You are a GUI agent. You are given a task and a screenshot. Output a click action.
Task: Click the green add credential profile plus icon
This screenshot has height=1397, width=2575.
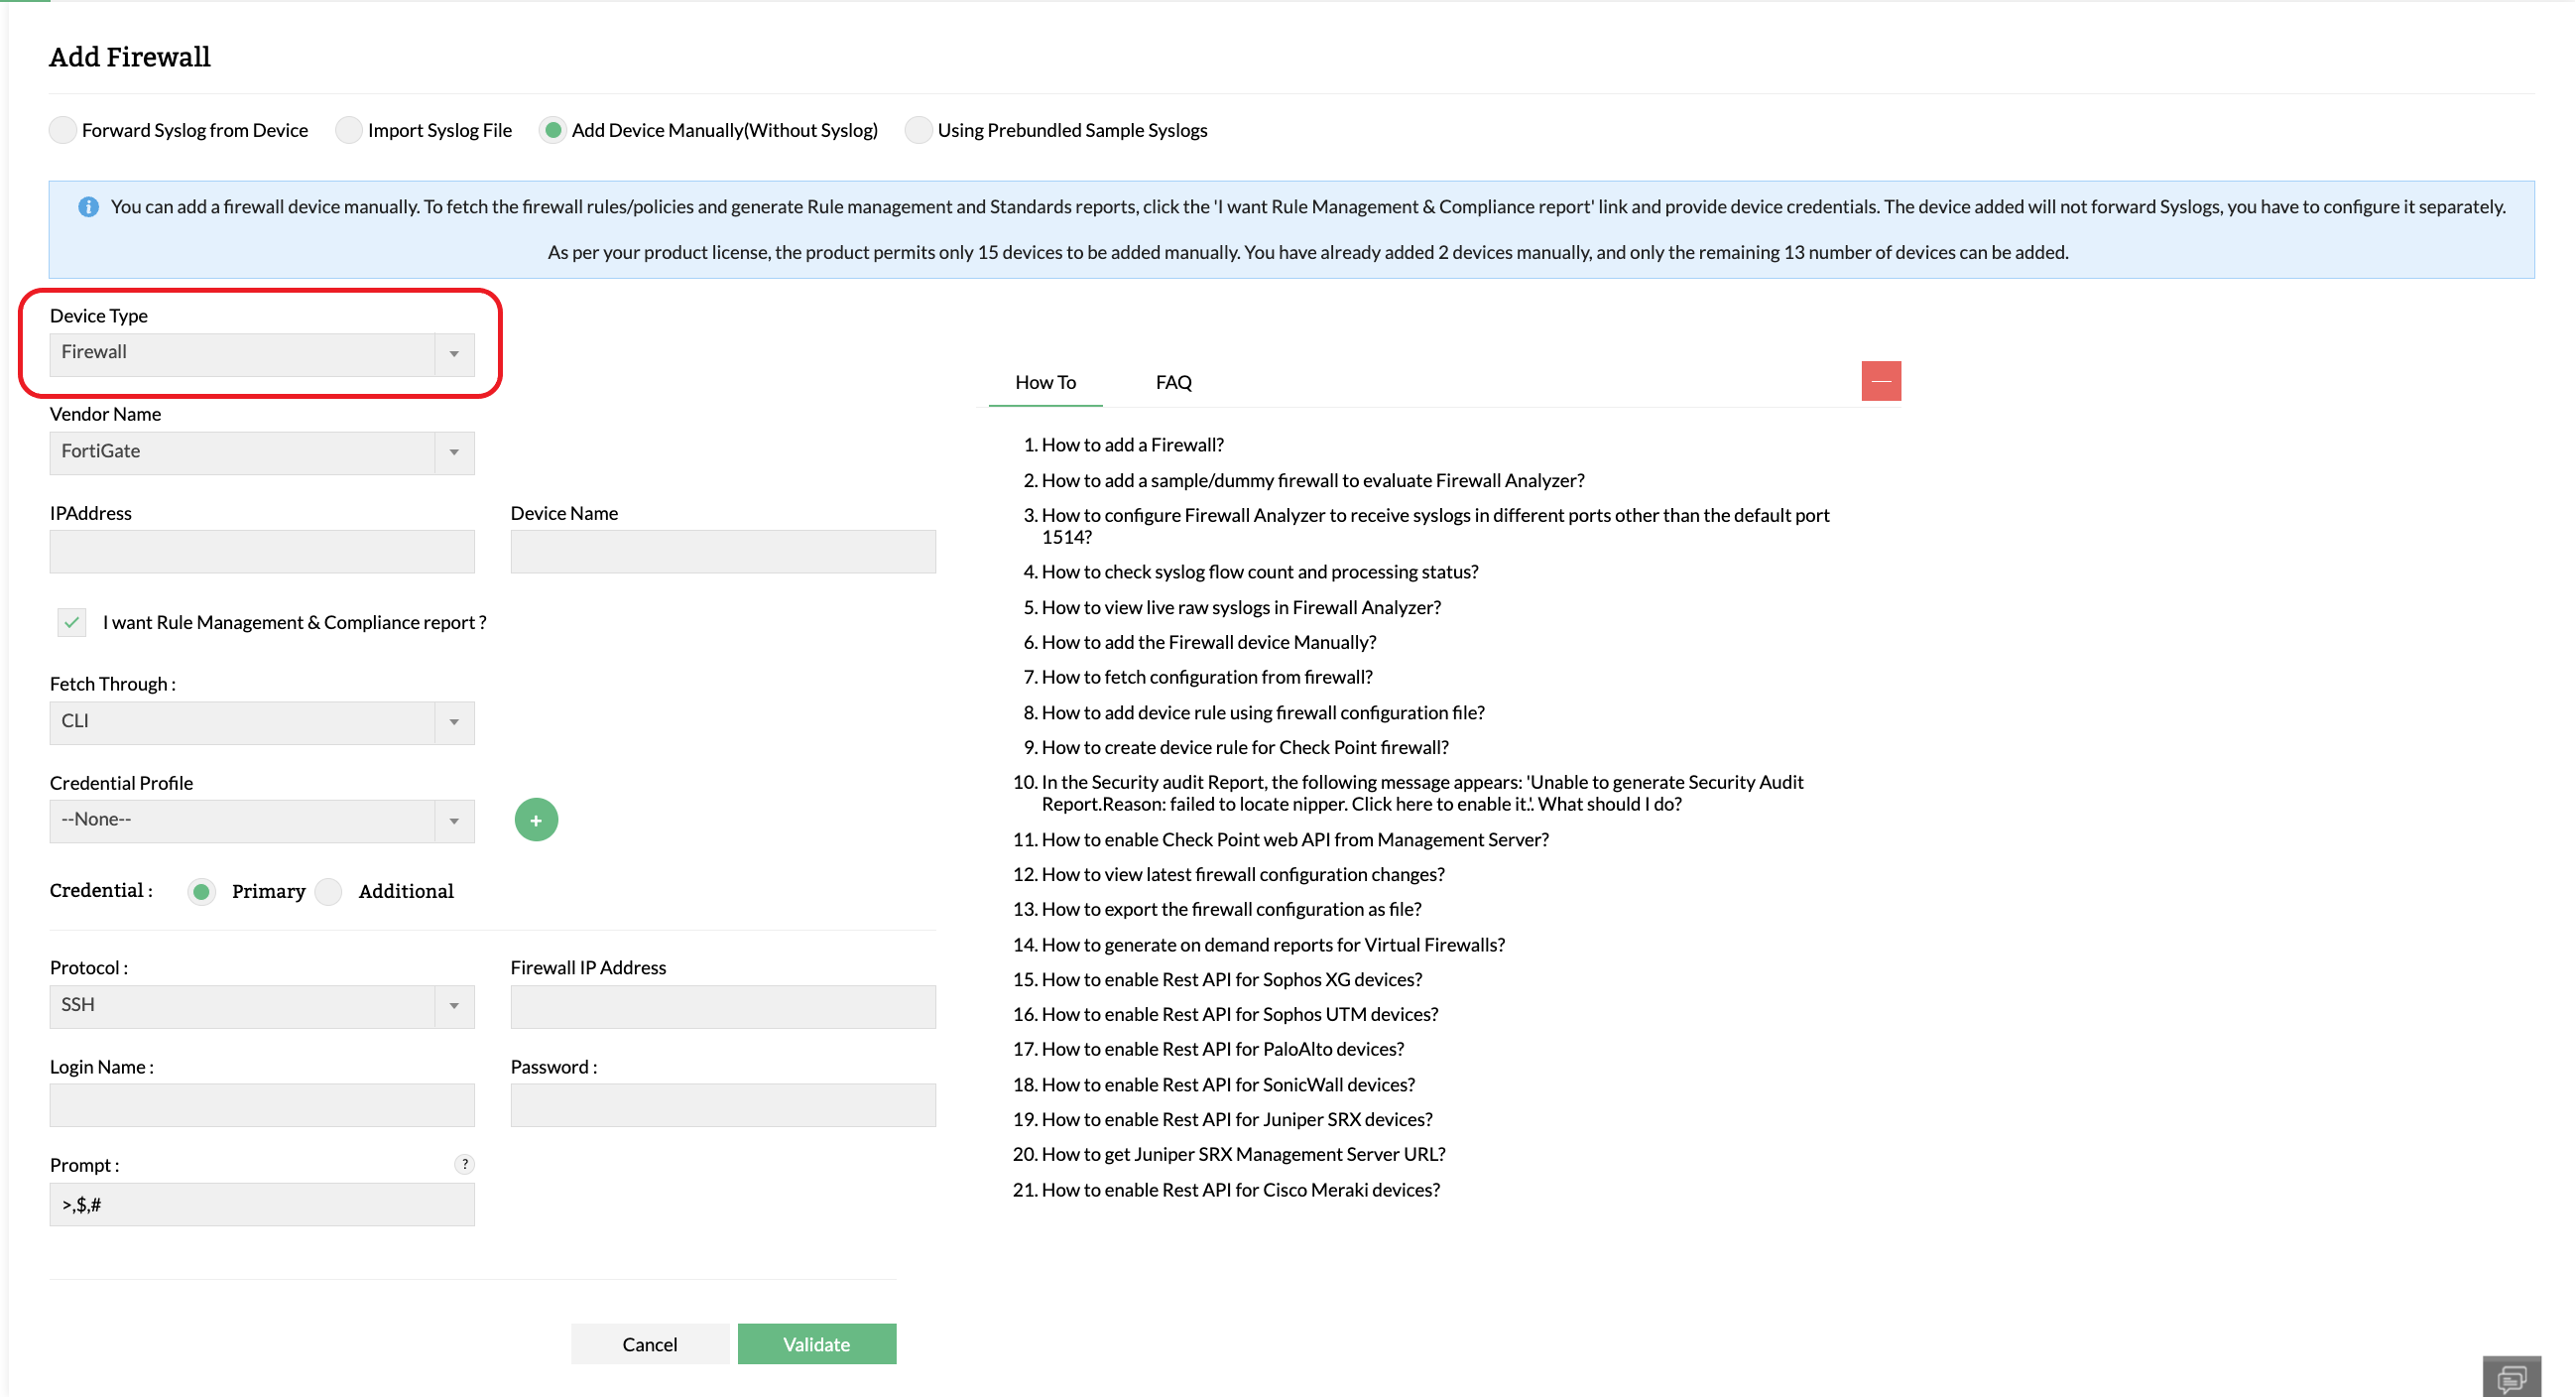click(536, 820)
